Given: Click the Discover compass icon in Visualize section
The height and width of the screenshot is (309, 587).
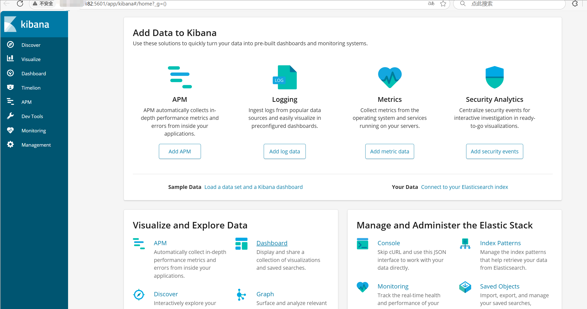Looking at the screenshot, I should (139, 294).
